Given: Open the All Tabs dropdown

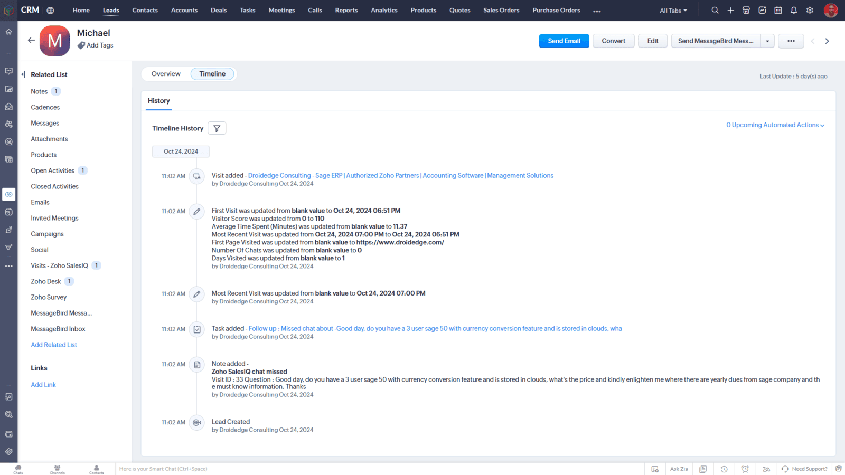Looking at the screenshot, I should (673, 11).
